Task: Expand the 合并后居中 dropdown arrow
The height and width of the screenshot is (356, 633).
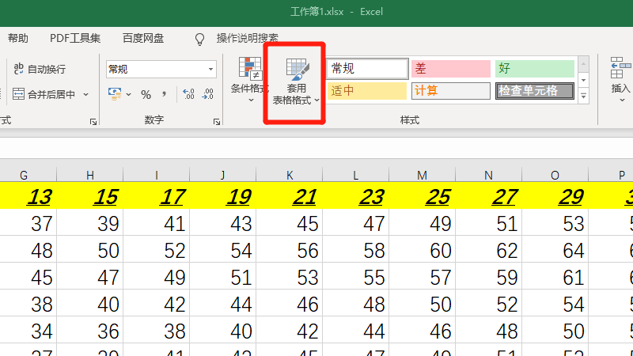Action: 86,95
